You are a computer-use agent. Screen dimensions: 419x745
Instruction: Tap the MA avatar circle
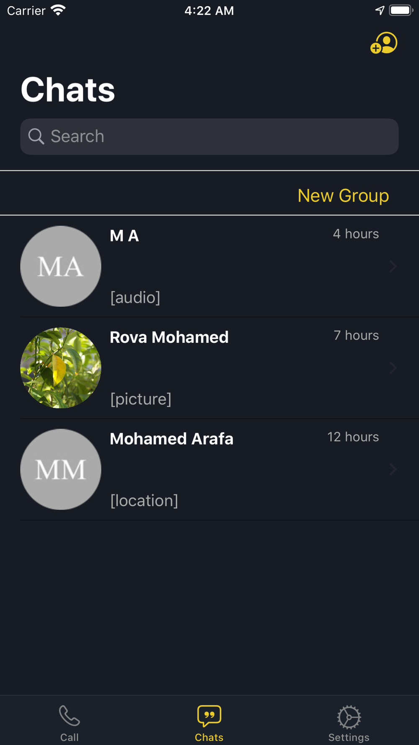(61, 266)
